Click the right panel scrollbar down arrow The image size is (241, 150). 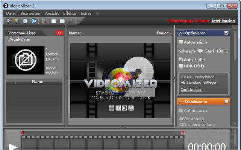(235, 124)
